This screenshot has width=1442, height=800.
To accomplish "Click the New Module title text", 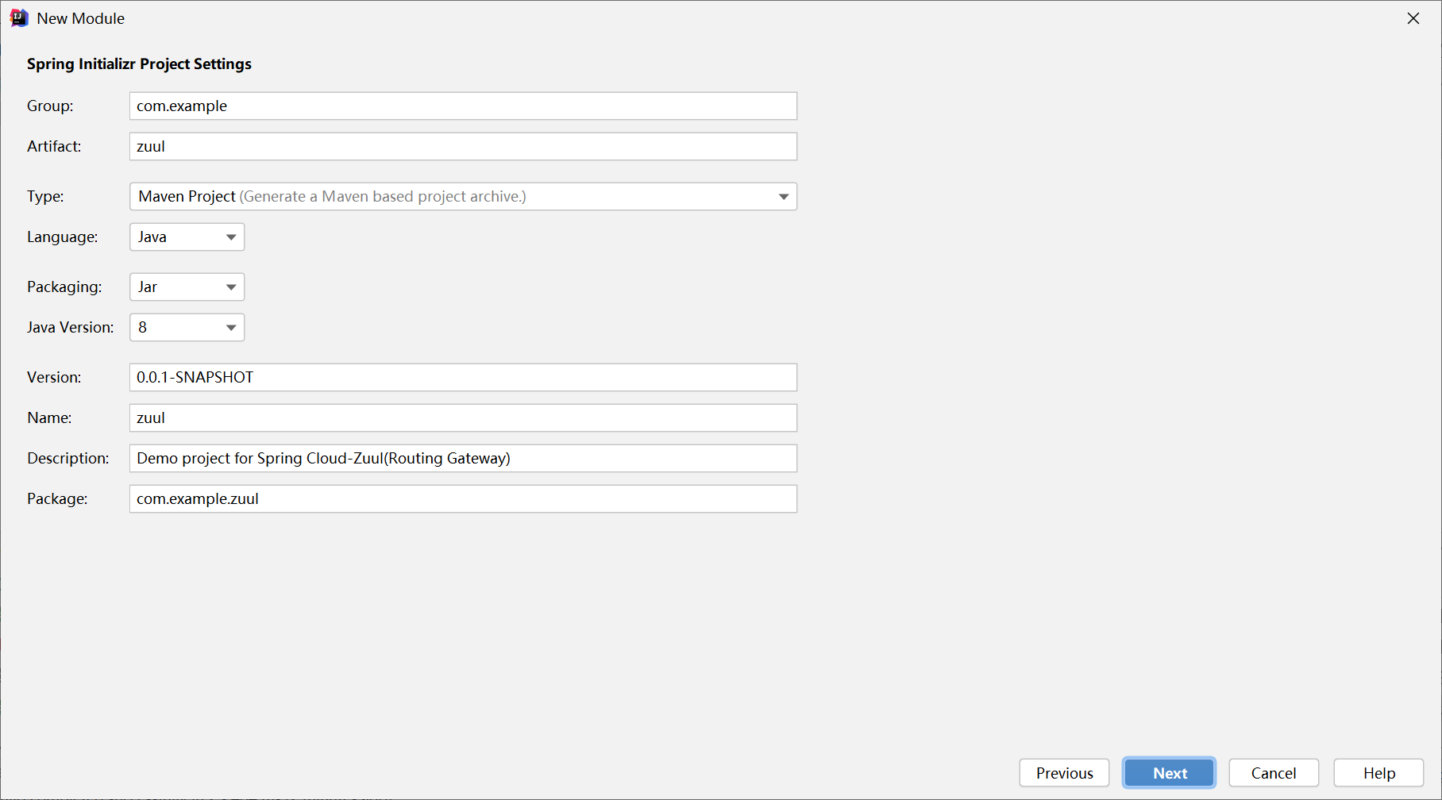I will click(x=81, y=18).
